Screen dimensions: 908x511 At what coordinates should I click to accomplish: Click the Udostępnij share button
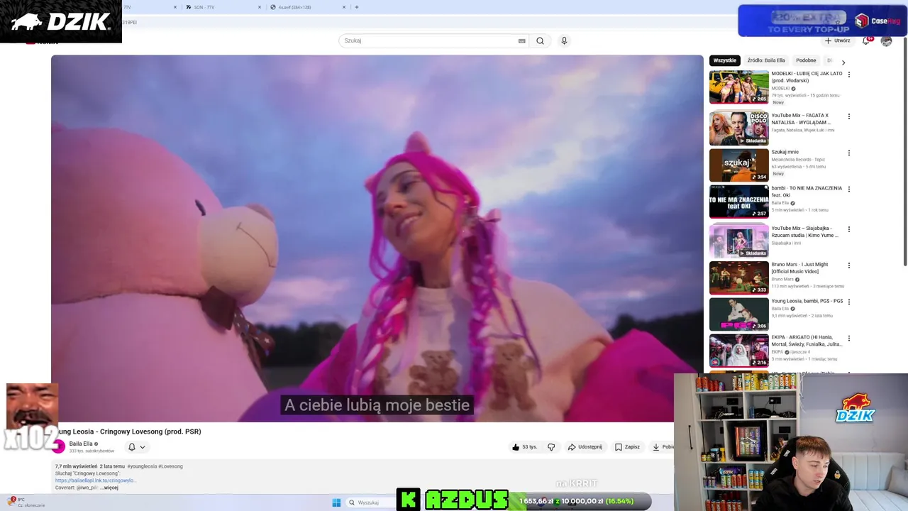click(x=585, y=447)
